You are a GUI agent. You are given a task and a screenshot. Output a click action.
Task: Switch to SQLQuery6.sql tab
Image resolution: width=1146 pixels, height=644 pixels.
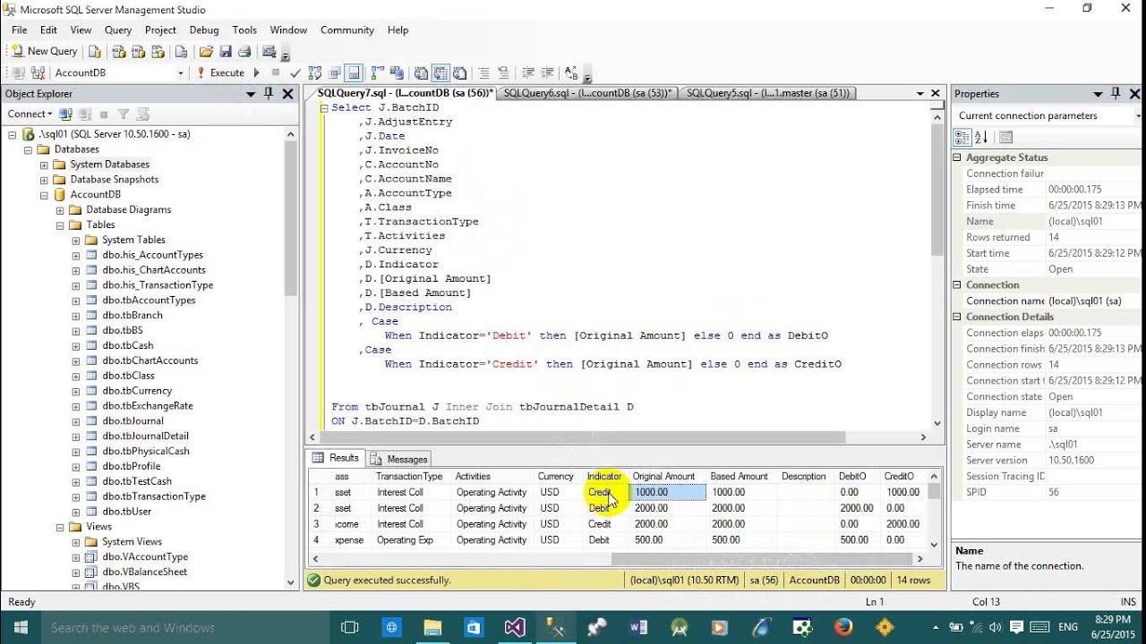586,93
